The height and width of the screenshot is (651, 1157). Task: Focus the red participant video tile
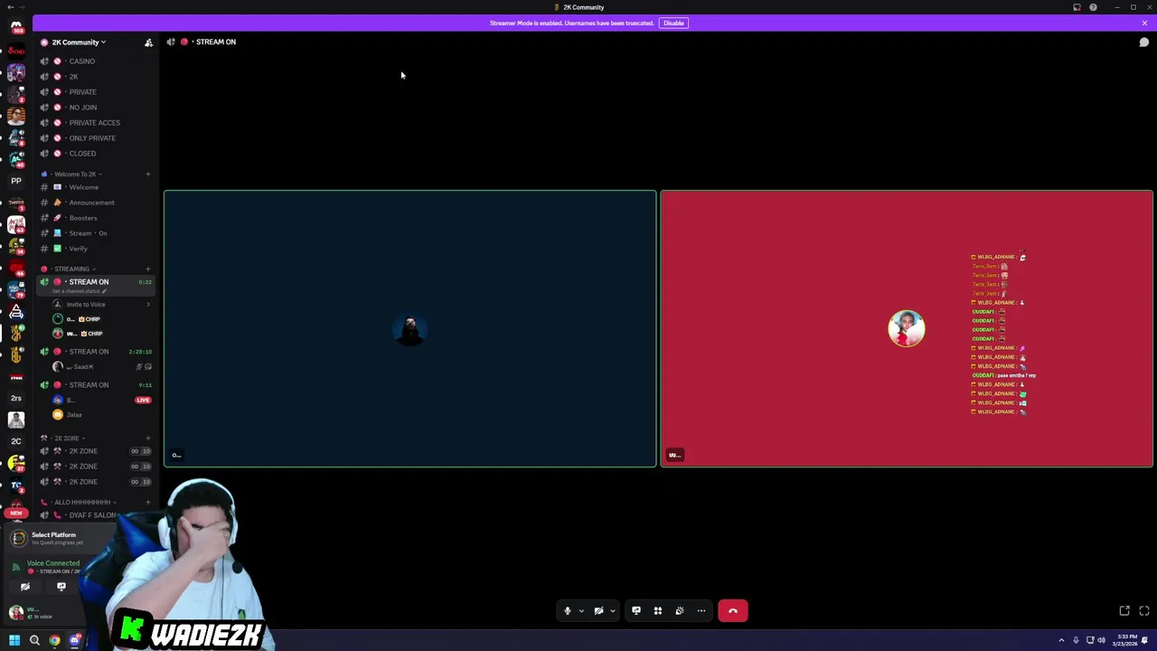click(907, 328)
